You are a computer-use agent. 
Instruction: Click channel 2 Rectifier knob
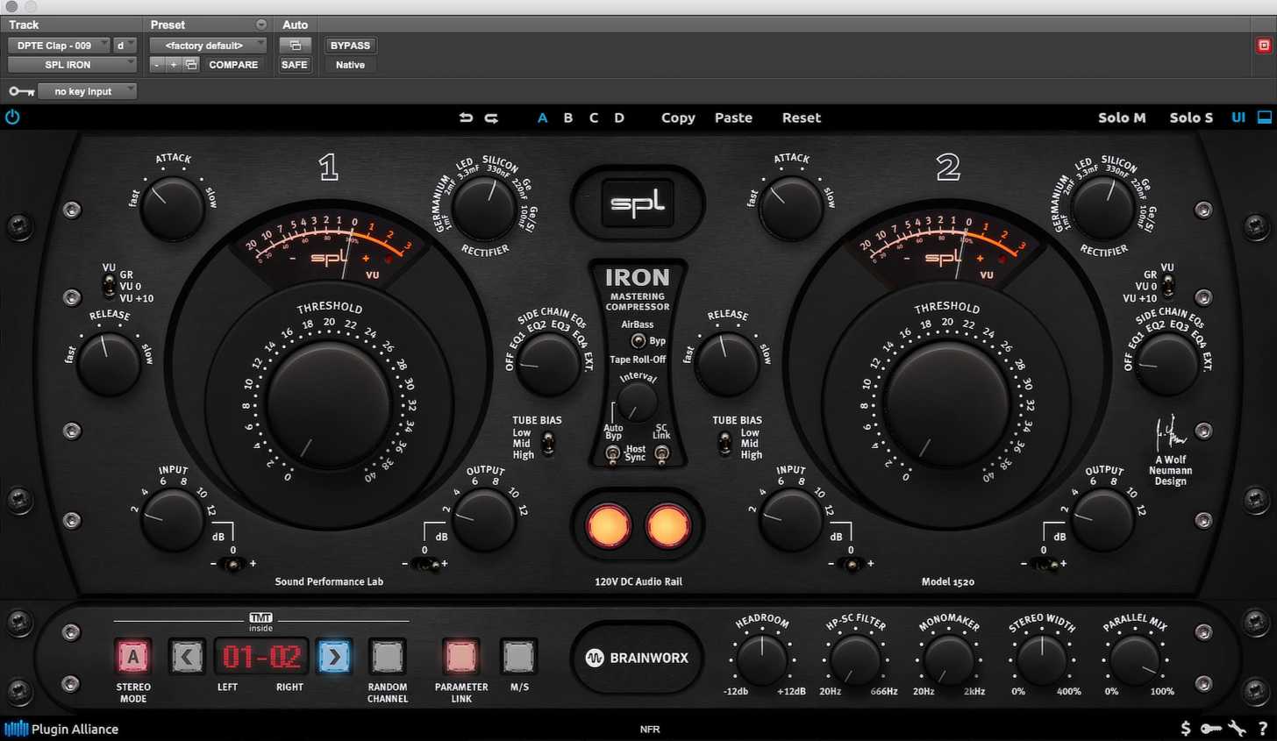click(1103, 208)
